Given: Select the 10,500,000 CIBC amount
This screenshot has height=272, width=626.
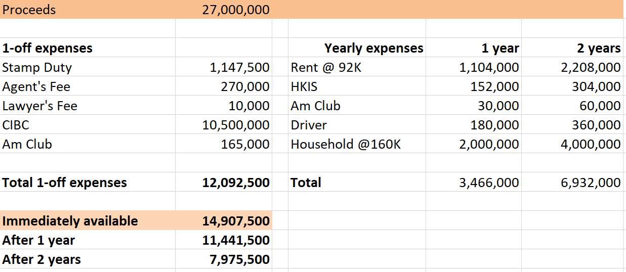Looking at the screenshot, I should 224,125.
